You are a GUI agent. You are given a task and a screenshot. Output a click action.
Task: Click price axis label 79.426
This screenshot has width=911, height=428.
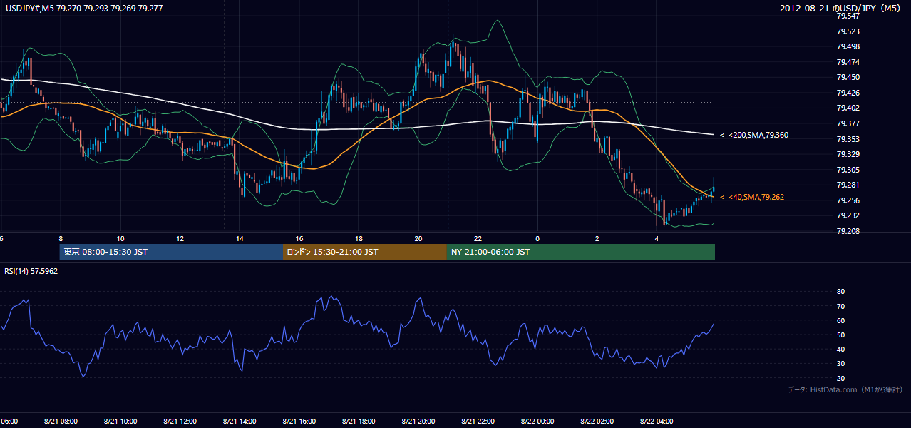pos(848,93)
